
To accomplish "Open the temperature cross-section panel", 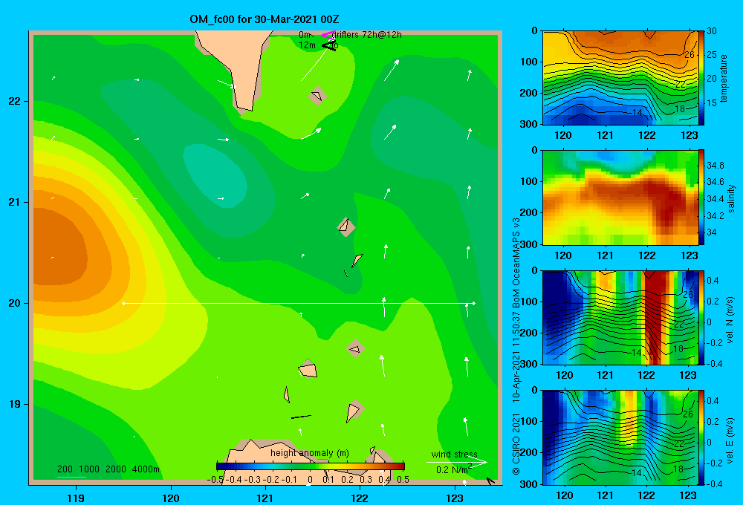I will (620, 78).
